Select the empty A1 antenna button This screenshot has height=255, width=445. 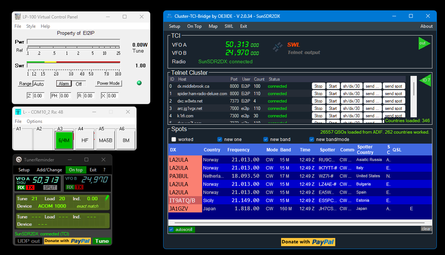[x=23, y=138]
